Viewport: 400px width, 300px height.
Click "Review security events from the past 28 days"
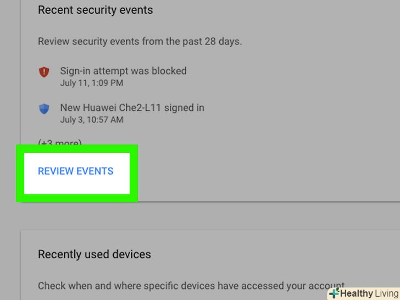140,41
